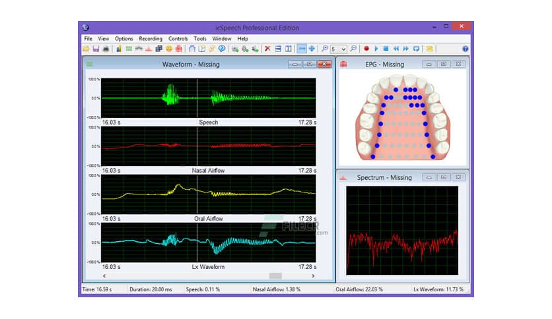Click the 'Lx Waveform: 11.73 %' status entry

point(438,289)
